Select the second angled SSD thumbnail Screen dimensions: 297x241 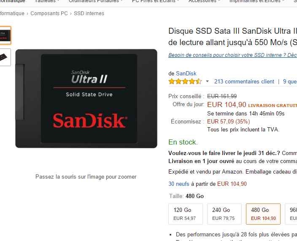click(5, 57)
